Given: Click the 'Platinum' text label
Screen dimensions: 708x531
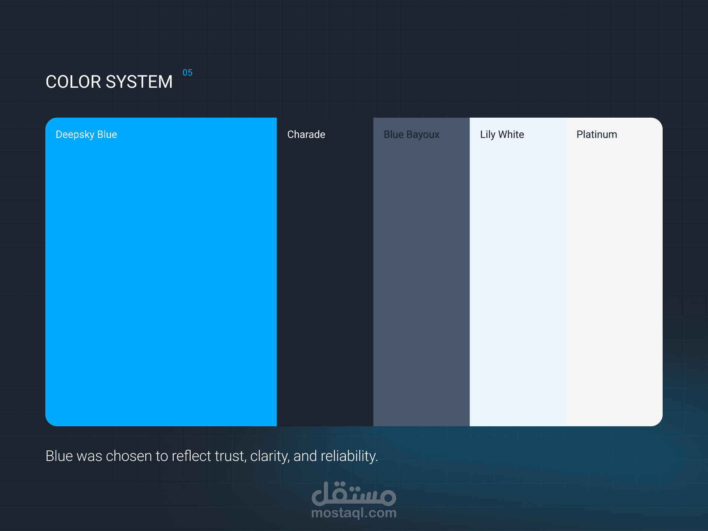Looking at the screenshot, I should tap(597, 135).
